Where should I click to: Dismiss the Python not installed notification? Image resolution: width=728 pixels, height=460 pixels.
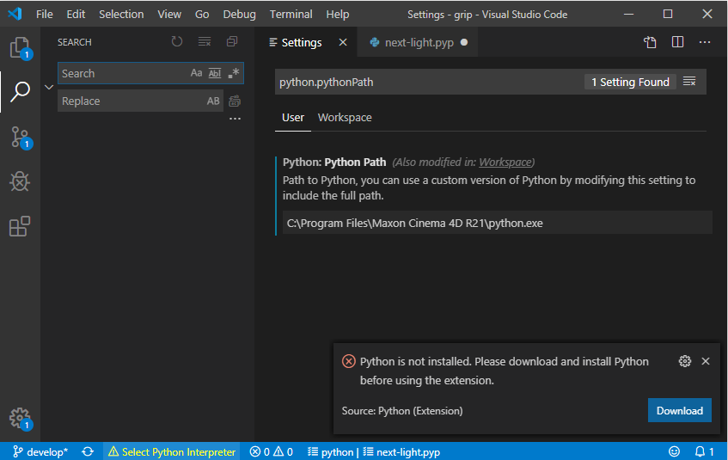(706, 361)
